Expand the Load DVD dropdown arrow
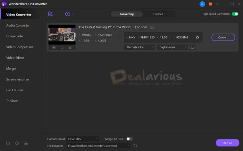The height and width of the screenshot is (151, 243). pos(73,14)
